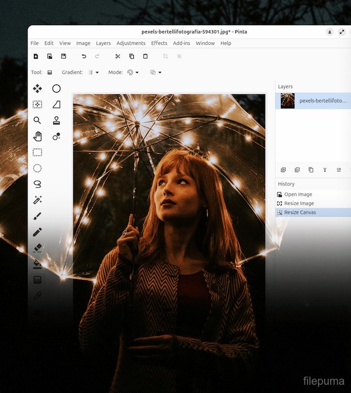
Task: Select the Lasso select tool
Action: (37, 184)
